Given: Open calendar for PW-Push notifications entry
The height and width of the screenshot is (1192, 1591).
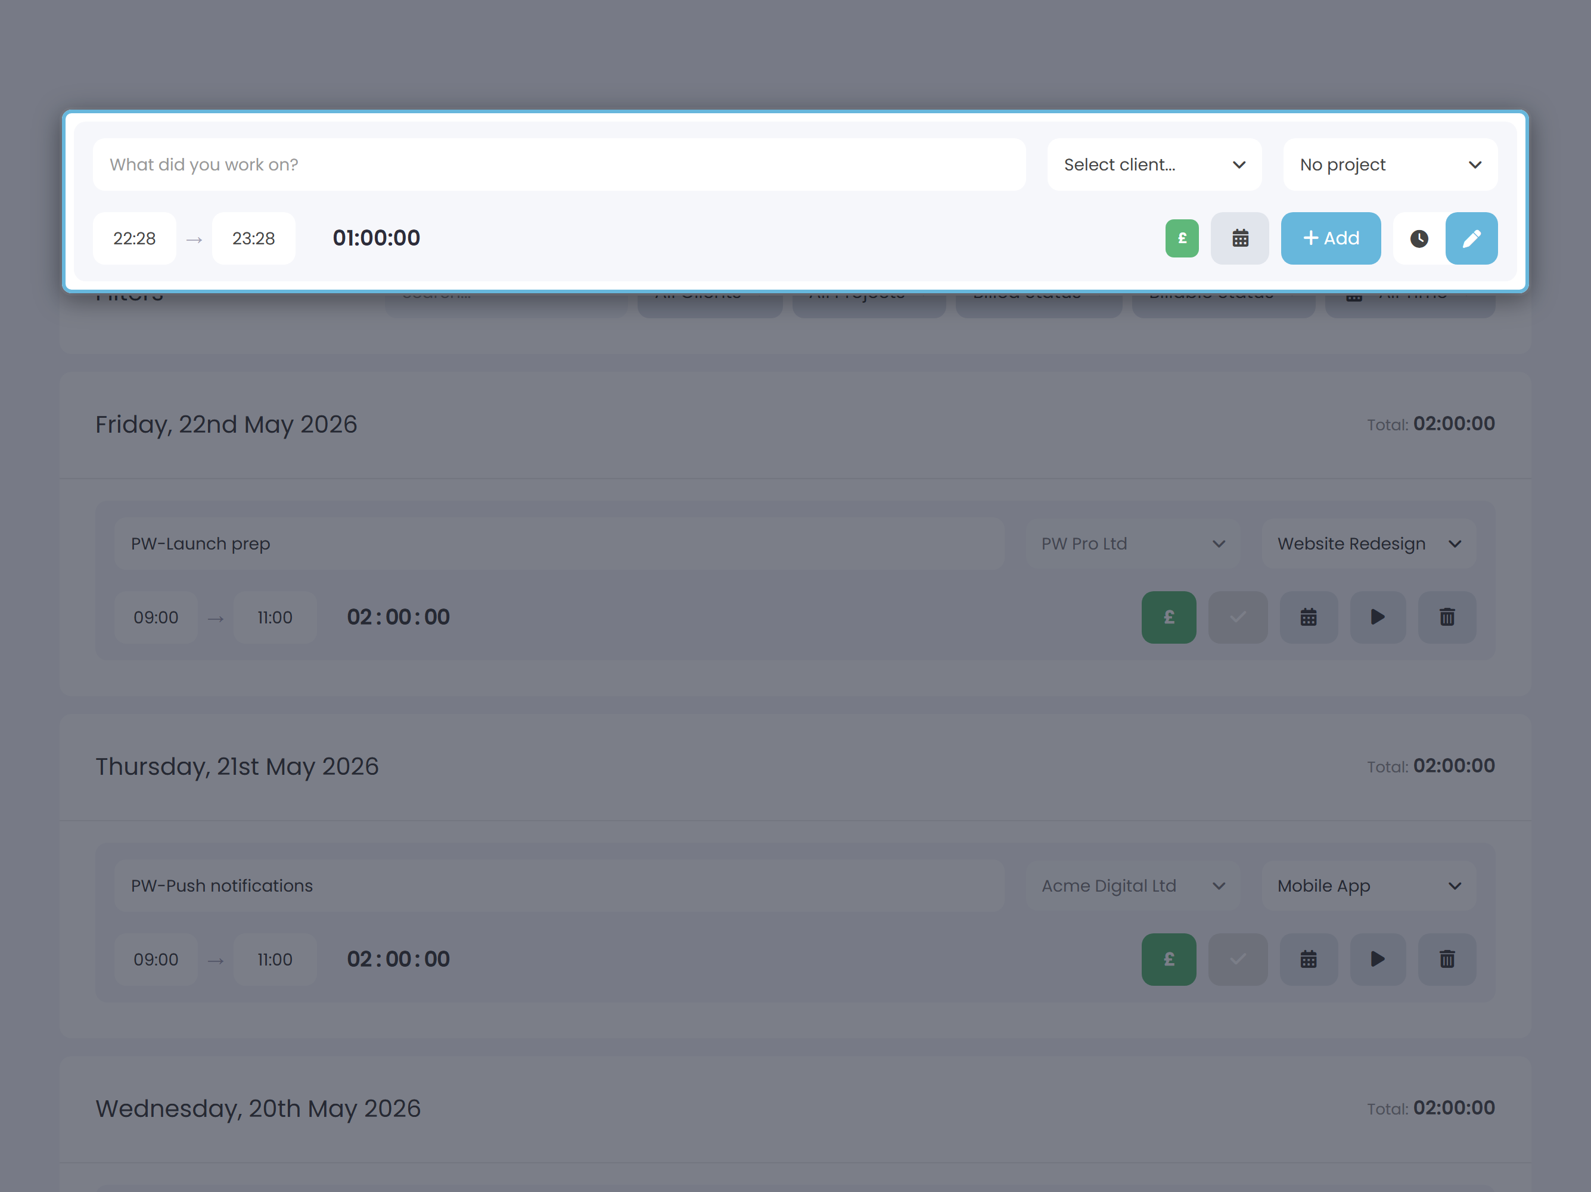Looking at the screenshot, I should pyautogui.click(x=1309, y=960).
